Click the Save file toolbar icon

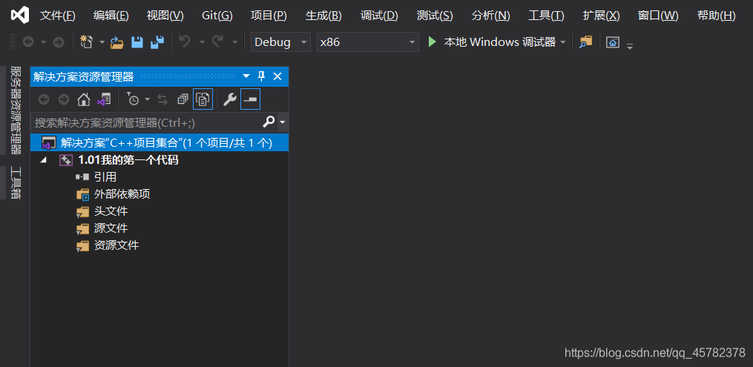click(x=137, y=42)
